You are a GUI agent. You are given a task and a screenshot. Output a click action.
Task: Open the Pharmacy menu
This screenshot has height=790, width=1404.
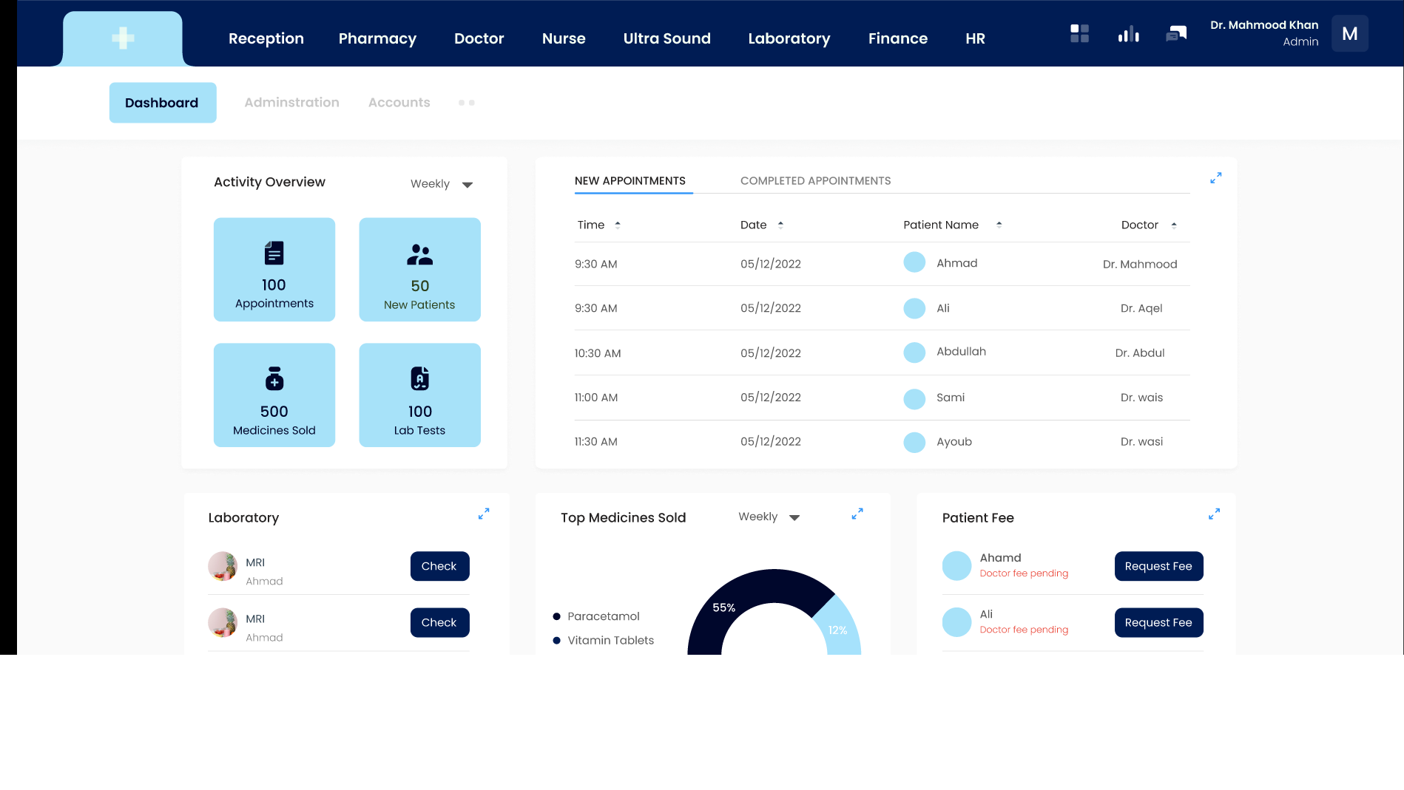(x=377, y=38)
